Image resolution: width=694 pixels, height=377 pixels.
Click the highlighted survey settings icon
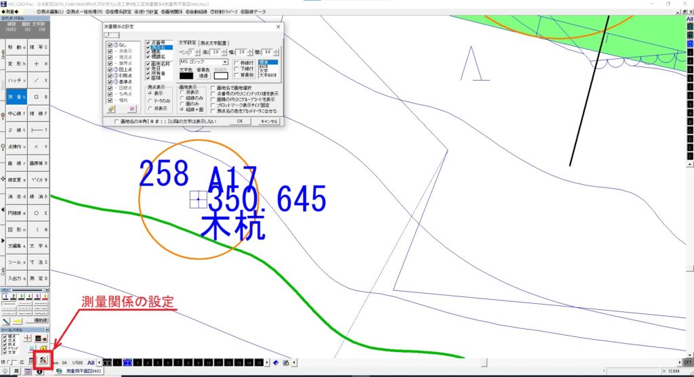tap(42, 357)
